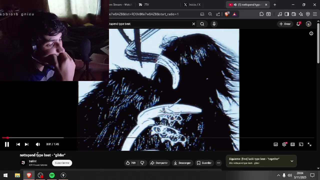This screenshot has height=180, width=320.
Task: Skip to the next video
Action: pyautogui.click(x=26, y=144)
